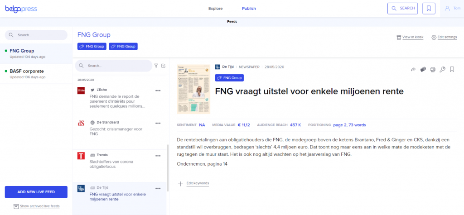Open View in kiosk link
This screenshot has height=215, width=464.
[x=413, y=37]
